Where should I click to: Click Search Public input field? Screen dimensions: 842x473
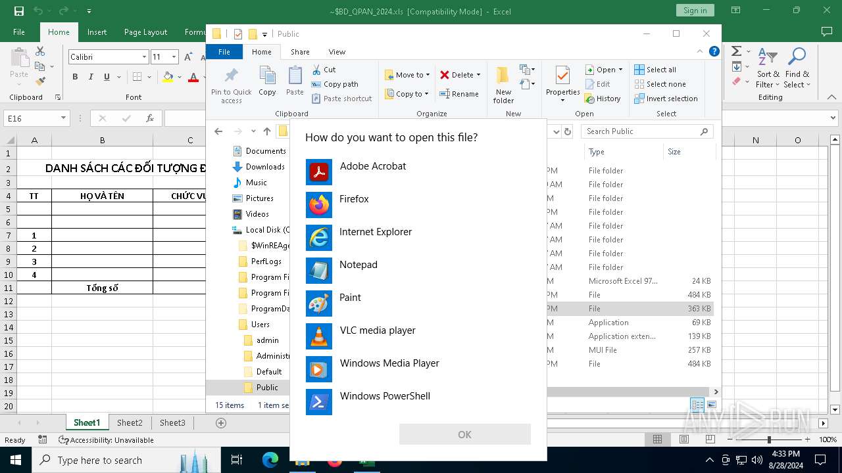click(647, 131)
